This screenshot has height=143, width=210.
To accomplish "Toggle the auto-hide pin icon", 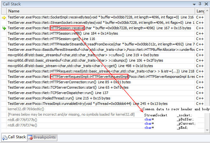I will [x=200, y=4].
